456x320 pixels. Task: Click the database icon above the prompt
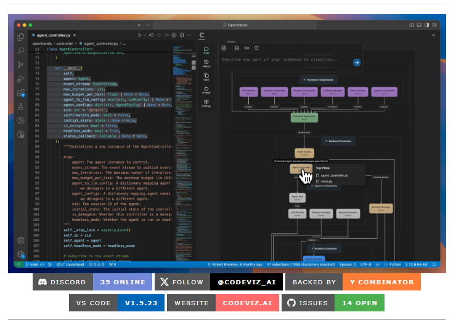tap(237, 48)
